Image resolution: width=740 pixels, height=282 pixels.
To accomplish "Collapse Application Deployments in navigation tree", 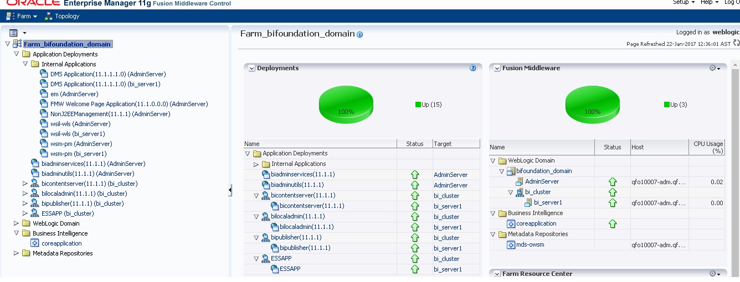I will (16, 54).
